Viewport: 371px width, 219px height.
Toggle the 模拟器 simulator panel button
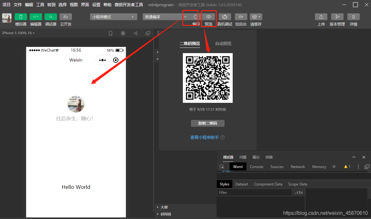coord(21,17)
